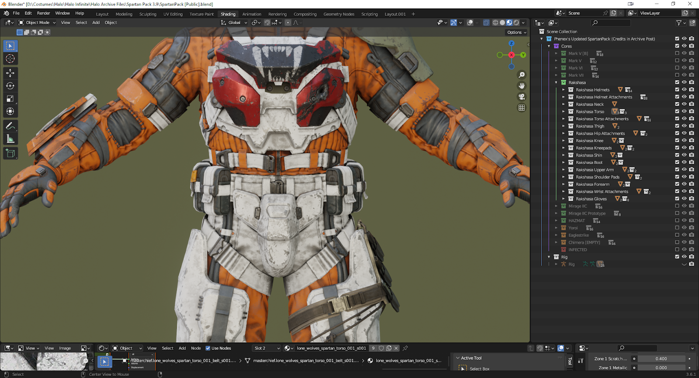The height and width of the screenshot is (378, 699).
Task: Open the Object Mode dropdown
Action: coord(37,23)
